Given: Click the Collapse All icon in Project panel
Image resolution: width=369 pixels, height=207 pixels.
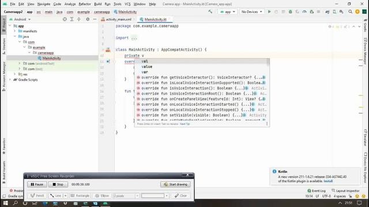Looking at the screenshot, I should coord(79,19).
